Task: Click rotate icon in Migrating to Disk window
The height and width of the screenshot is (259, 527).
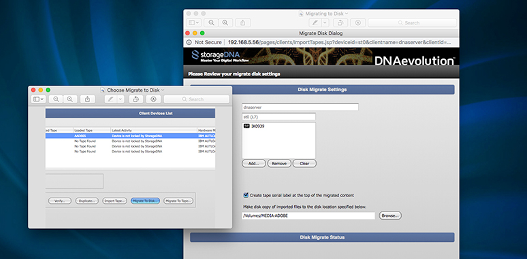Action: (x=340, y=23)
